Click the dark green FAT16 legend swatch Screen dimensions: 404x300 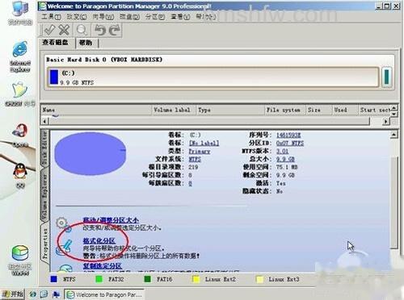[147, 279]
